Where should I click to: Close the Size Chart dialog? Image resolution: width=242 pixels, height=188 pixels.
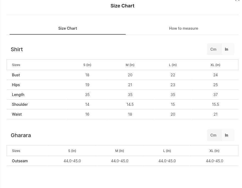pos(237,0)
